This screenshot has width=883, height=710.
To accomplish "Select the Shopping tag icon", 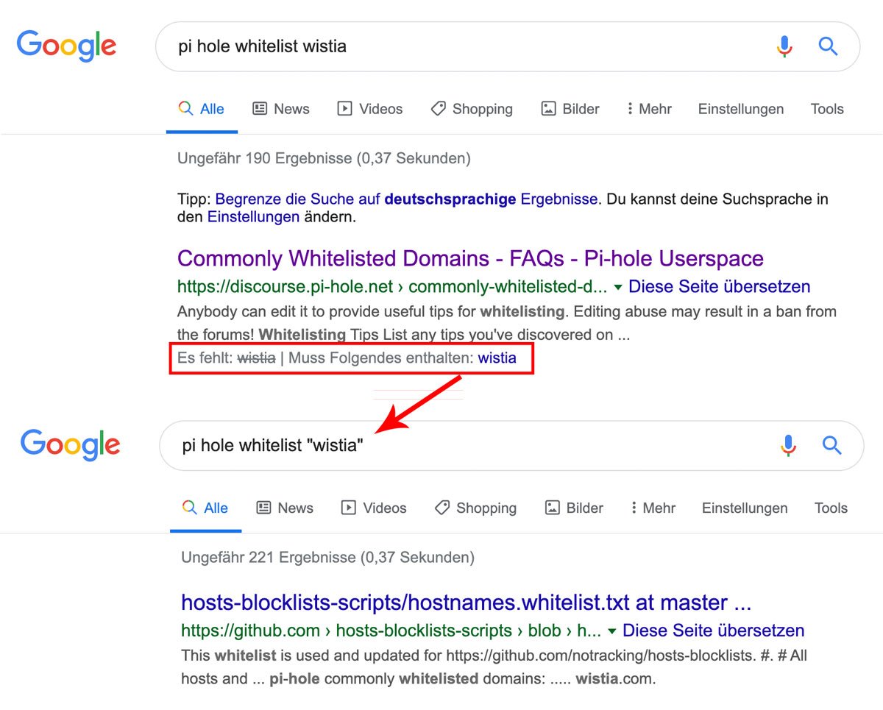I will [x=439, y=108].
